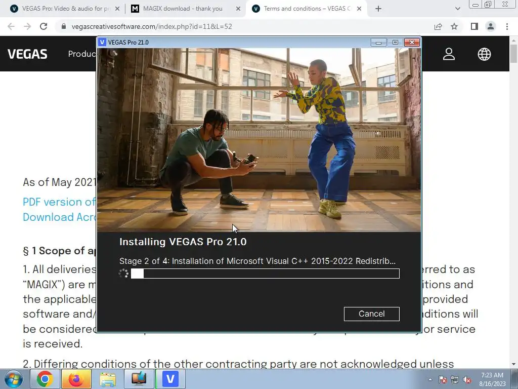Click the Download Acrobat link
518x389 pixels.
[x=60, y=217]
